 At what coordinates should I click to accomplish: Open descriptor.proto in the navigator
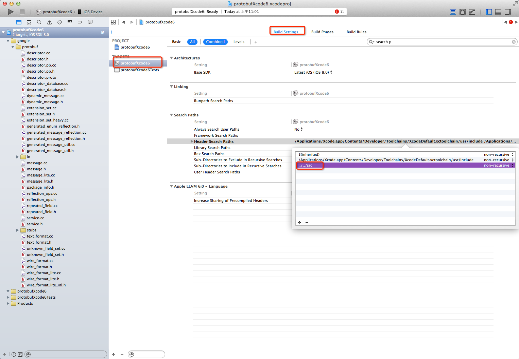coord(41,77)
